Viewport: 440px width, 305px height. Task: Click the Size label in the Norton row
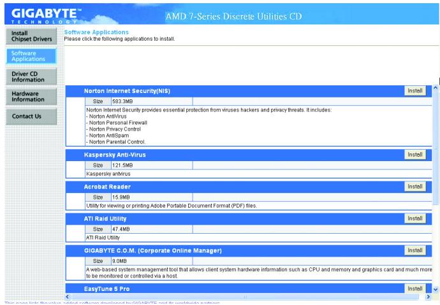click(98, 101)
